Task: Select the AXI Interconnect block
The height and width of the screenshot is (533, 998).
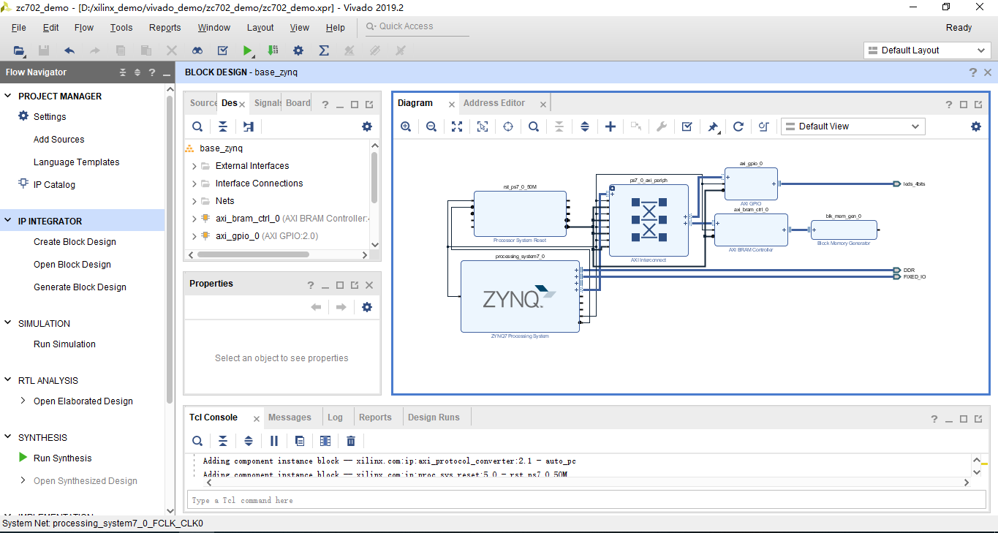Action: (x=649, y=220)
